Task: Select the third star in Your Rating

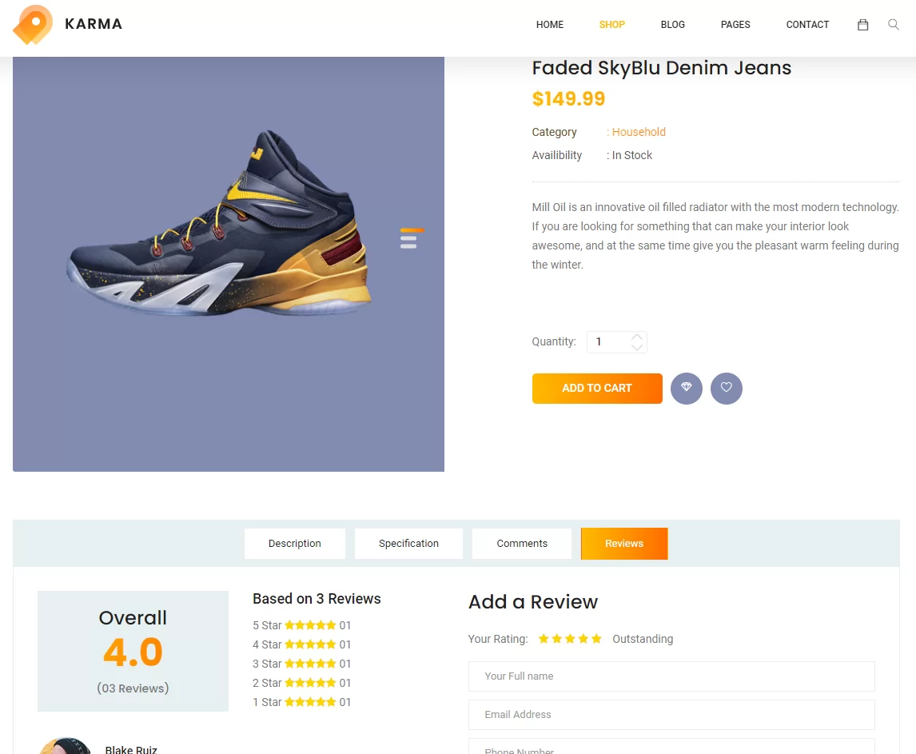Action: pos(570,639)
